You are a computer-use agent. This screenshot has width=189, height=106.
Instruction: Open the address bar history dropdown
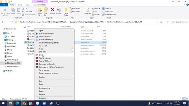[157, 22]
